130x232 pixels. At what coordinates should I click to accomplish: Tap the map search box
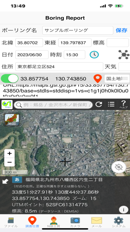(53, 105)
